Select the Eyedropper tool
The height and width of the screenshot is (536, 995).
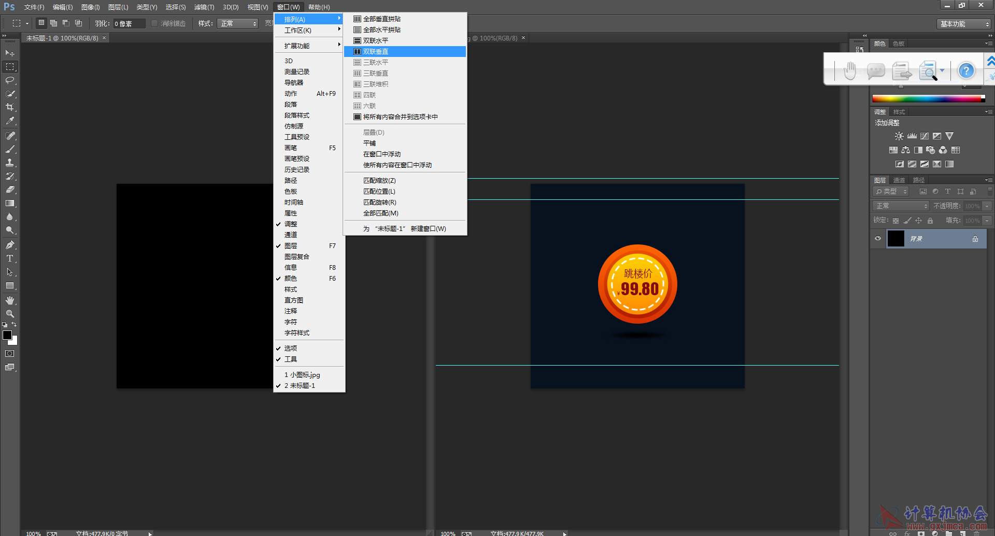click(x=10, y=121)
